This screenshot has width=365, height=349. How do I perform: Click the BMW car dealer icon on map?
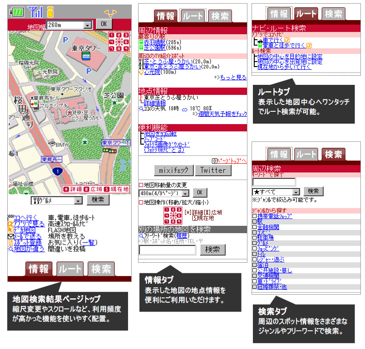click(51, 143)
